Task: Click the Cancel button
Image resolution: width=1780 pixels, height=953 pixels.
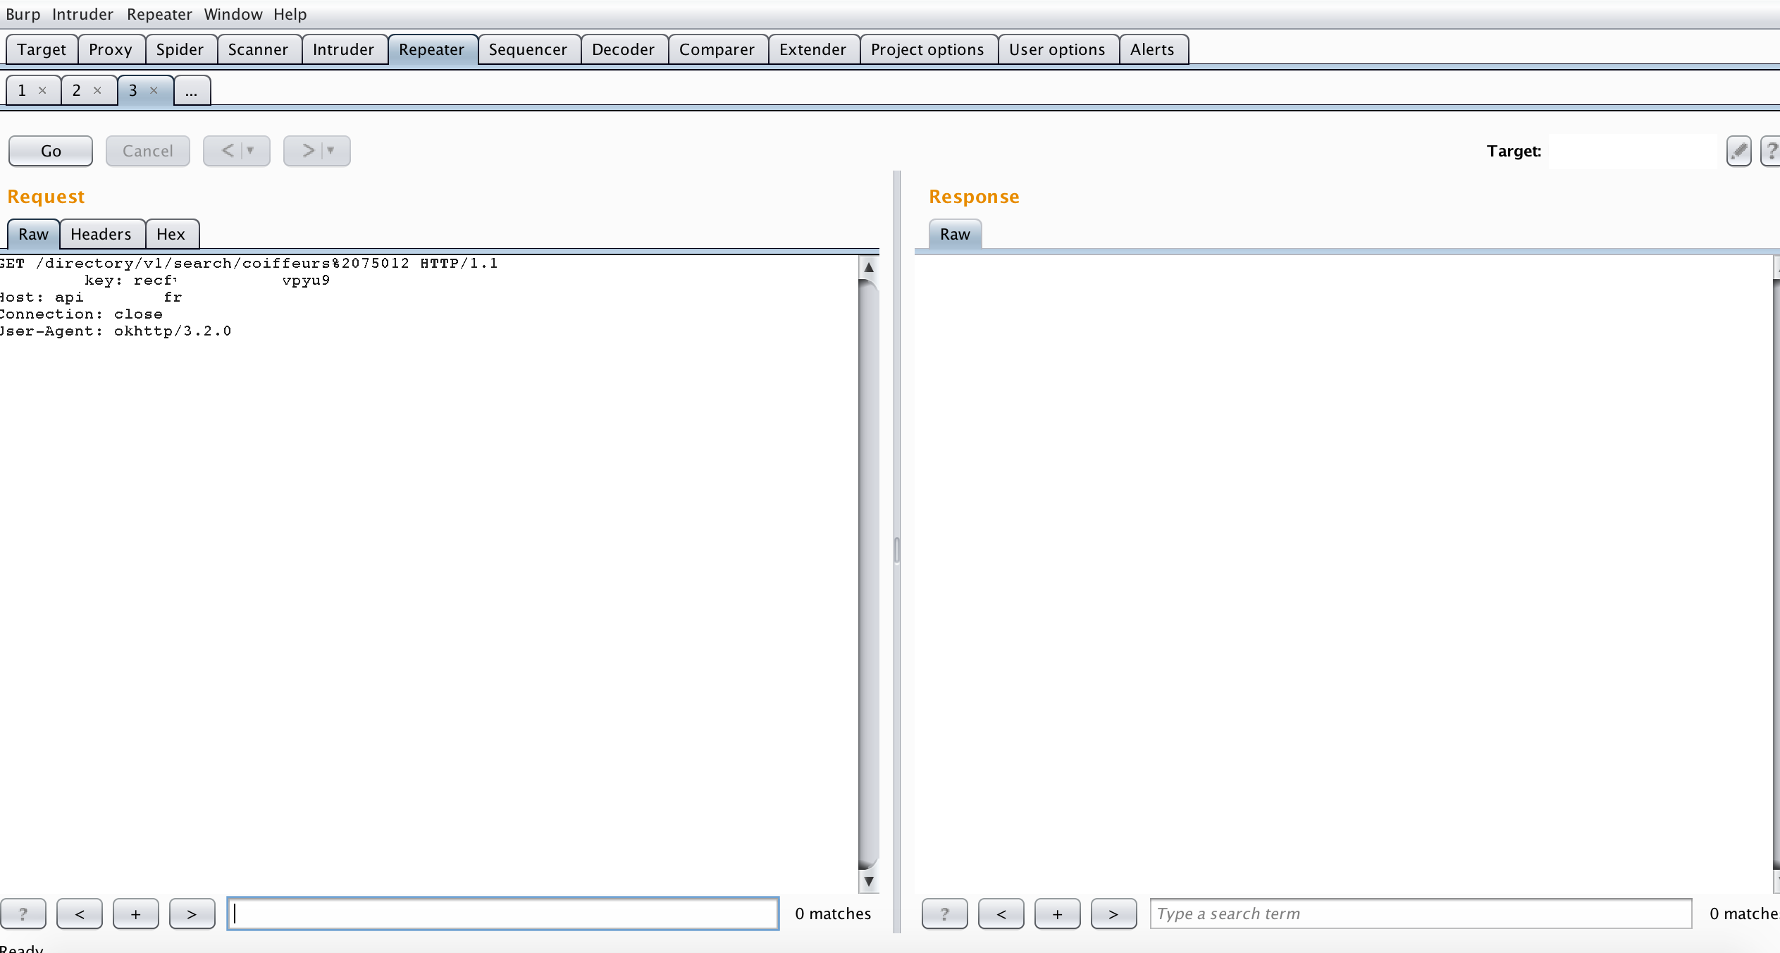Action: click(147, 151)
